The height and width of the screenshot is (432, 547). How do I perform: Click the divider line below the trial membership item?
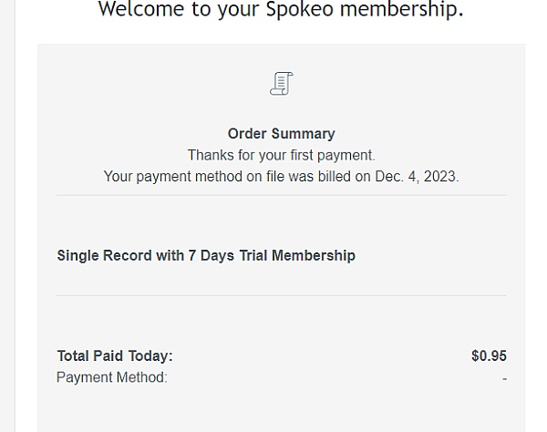(281, 295)
